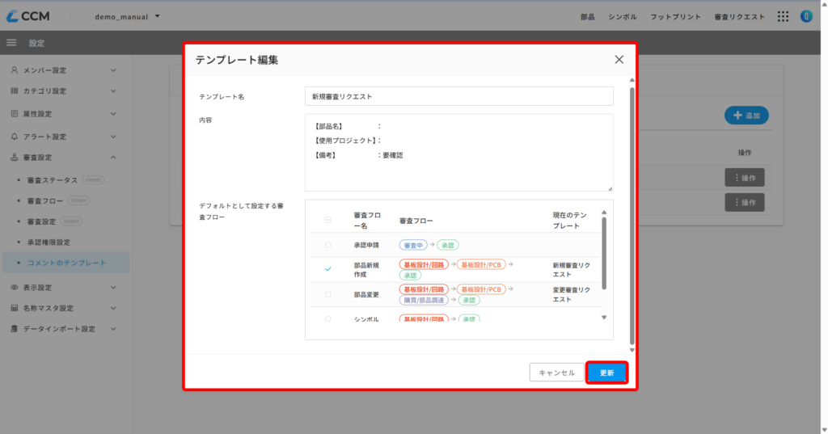Click 部品変更 flow name text

click(x=366, y=295)
